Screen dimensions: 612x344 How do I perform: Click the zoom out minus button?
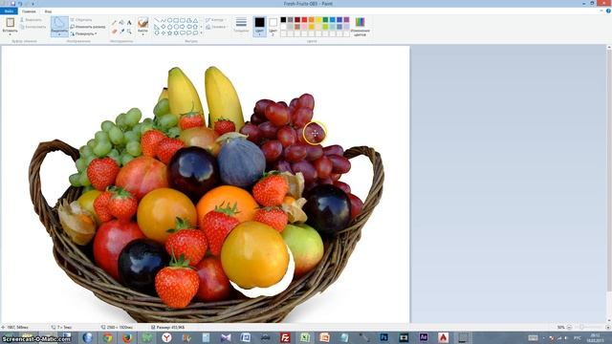tap(569, 327)
